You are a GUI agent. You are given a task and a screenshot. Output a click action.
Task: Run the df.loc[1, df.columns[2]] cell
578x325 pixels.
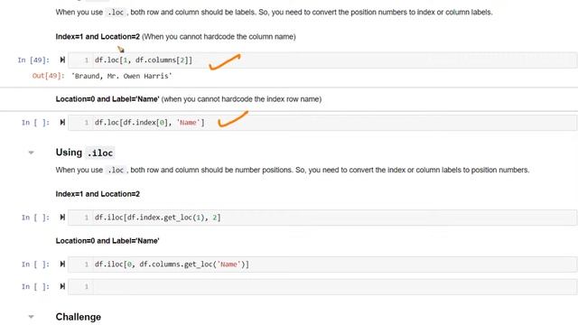pos(62,60)
